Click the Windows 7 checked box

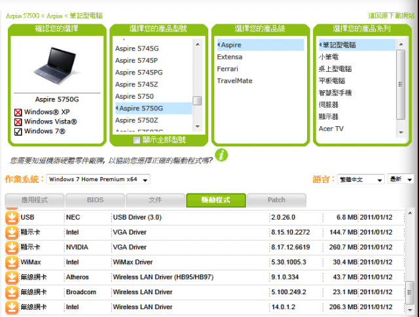[18, 131]
